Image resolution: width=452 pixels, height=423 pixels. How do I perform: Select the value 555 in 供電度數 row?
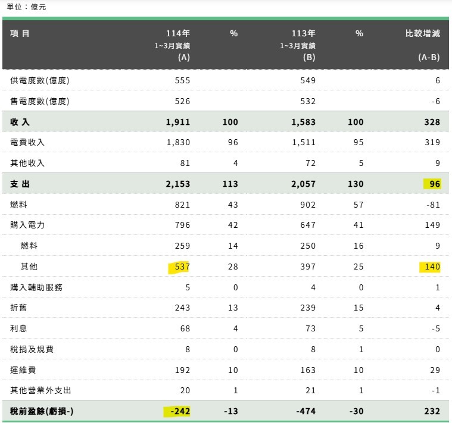pyautogui.click(x=182, y=80)
